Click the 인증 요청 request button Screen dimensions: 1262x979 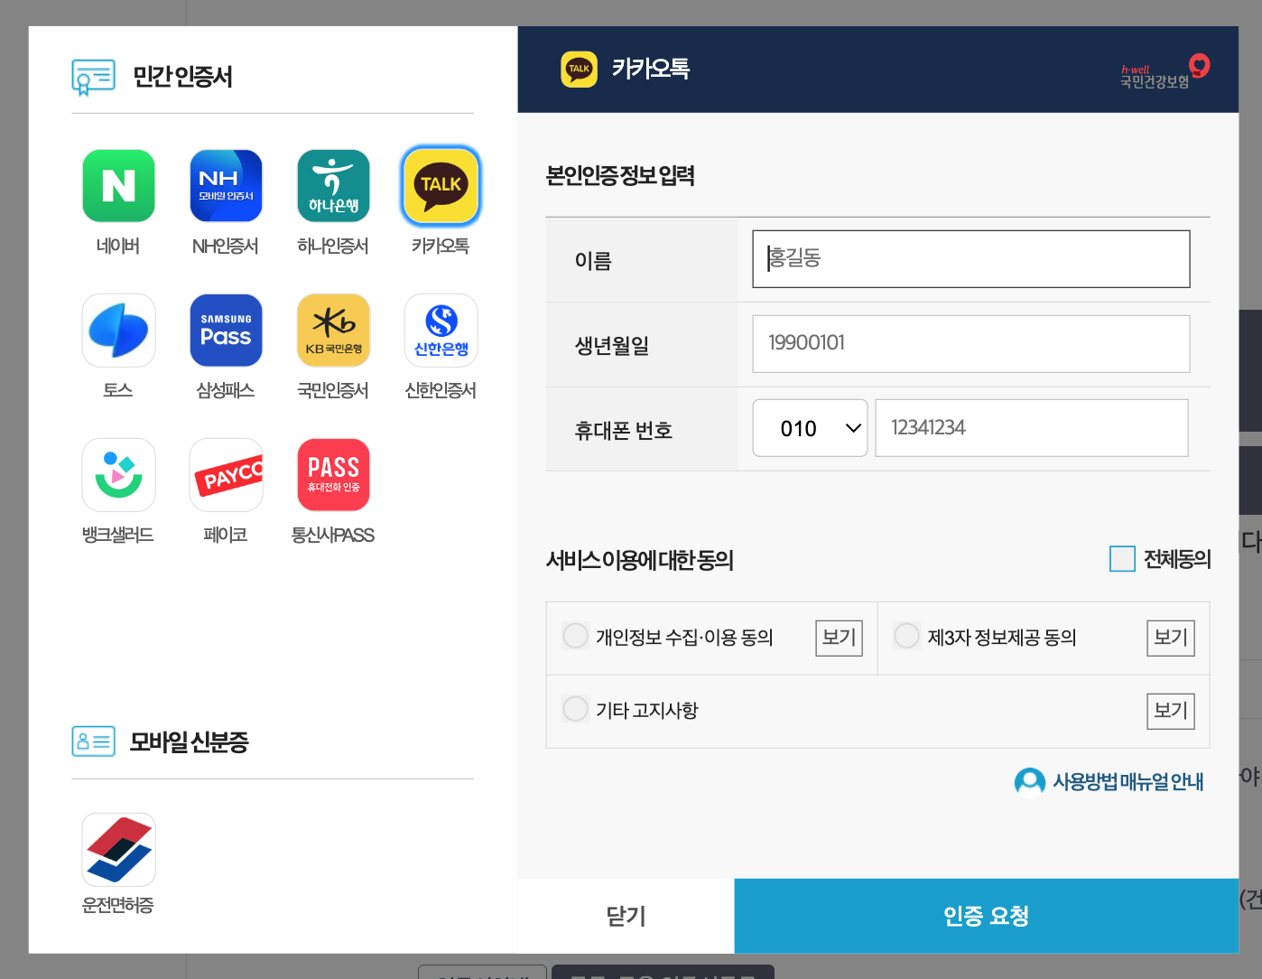[x=987, y=916]
